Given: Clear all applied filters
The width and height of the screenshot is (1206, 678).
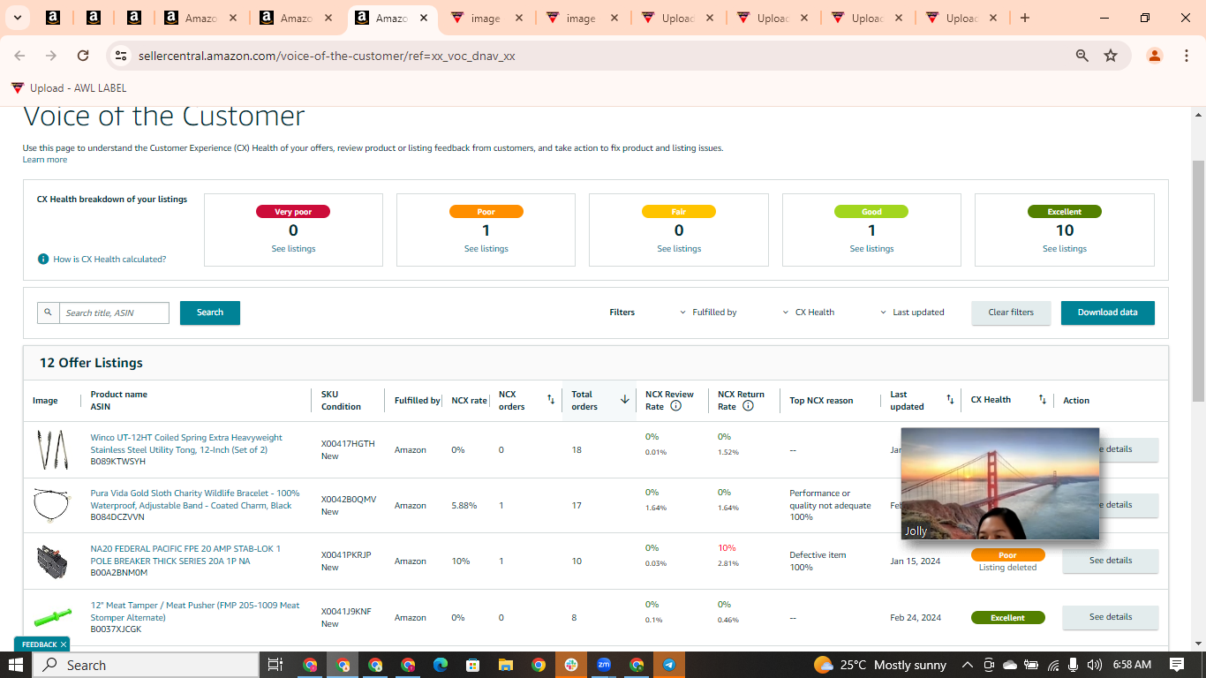Looking at the screenshot, I should pos(1011,313).
